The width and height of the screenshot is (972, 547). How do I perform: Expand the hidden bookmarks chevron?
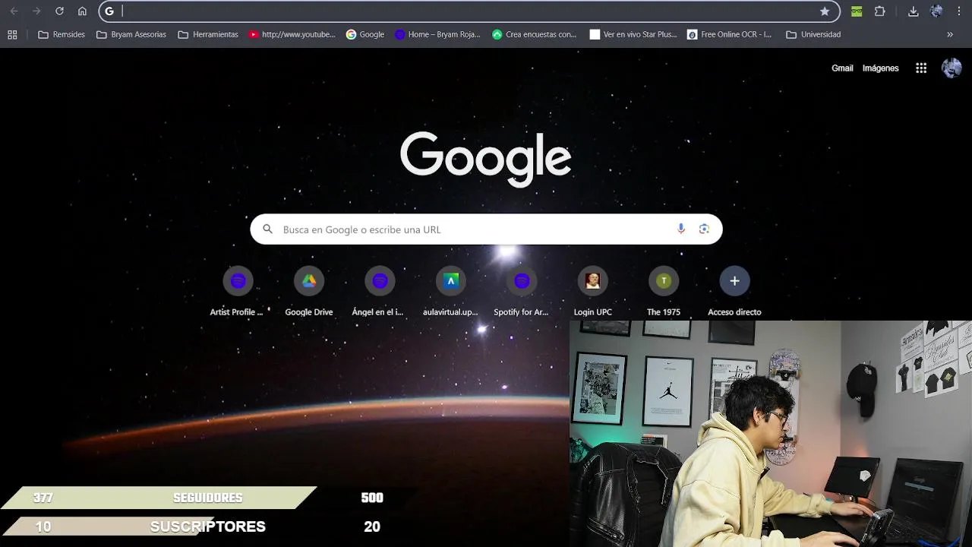(950, 34)
